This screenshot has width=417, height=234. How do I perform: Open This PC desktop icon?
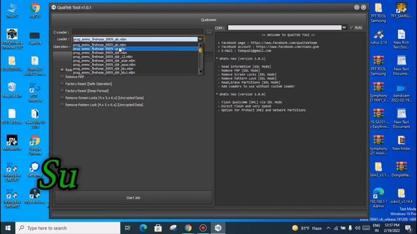pos(12,10)
